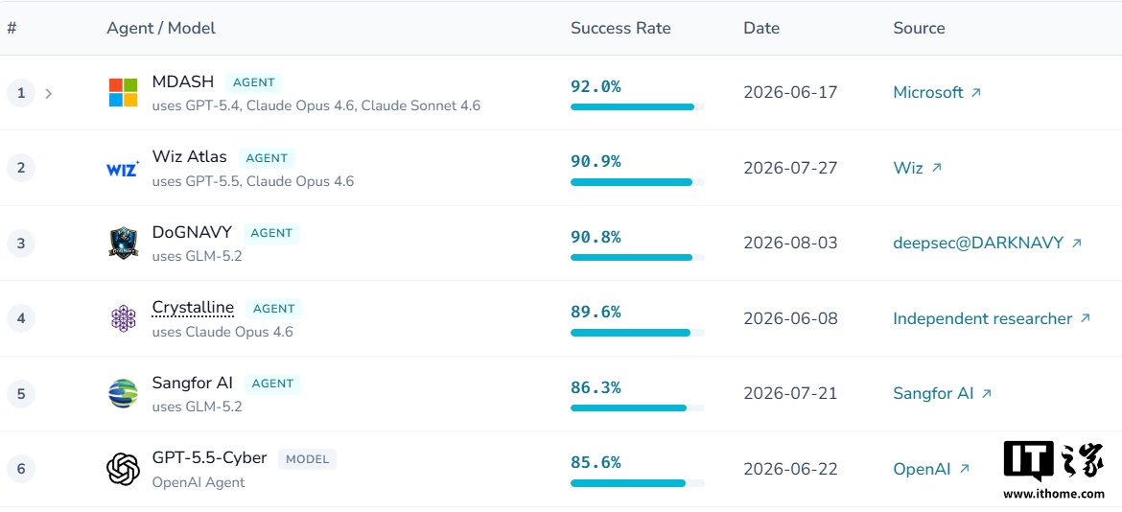
Task: Click the Wiz logo icon
Action: (x=123, y=169)
